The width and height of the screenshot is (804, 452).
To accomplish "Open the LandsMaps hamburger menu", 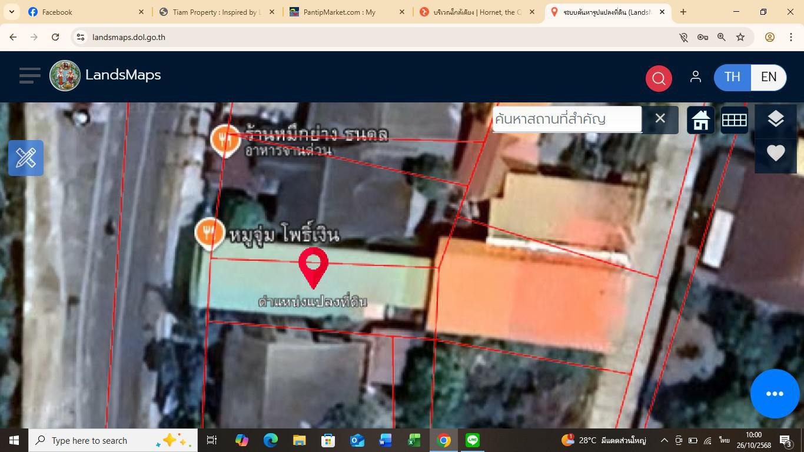I will 29,76.
